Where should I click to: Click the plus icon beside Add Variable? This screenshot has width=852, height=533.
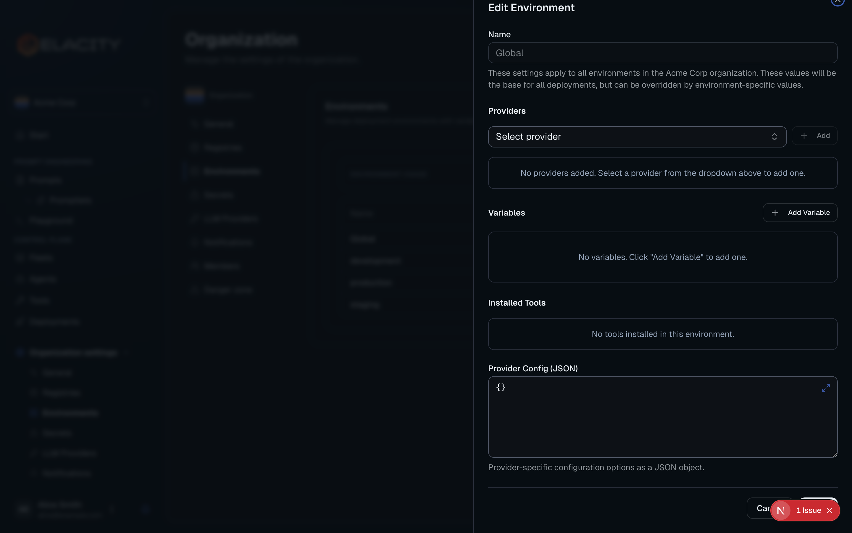[x=775, y=212]
